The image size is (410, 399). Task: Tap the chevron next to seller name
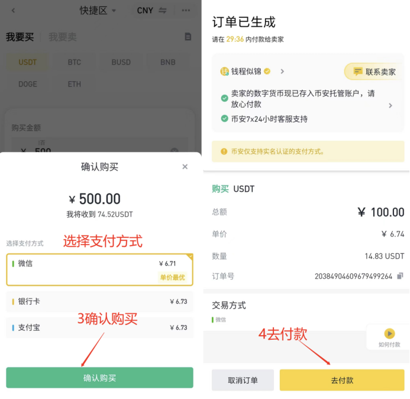(x=282, y=72)
